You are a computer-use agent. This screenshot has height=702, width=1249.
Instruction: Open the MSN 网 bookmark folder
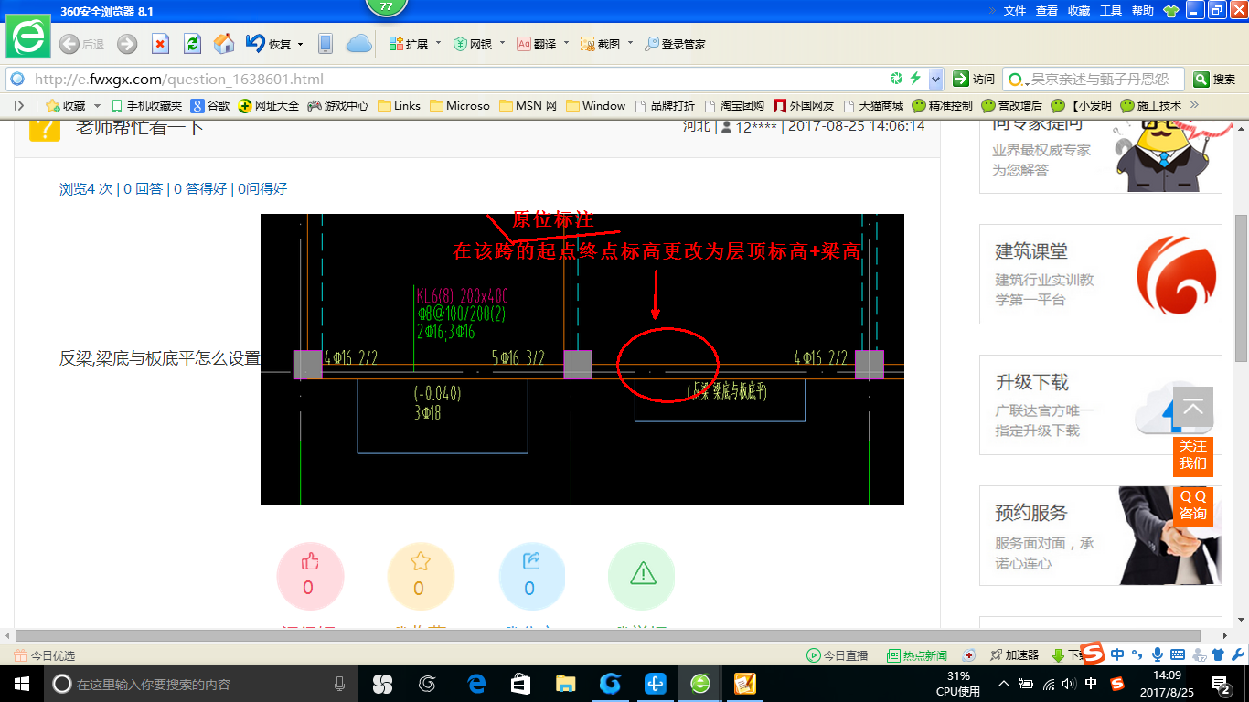tap(528, 106)
